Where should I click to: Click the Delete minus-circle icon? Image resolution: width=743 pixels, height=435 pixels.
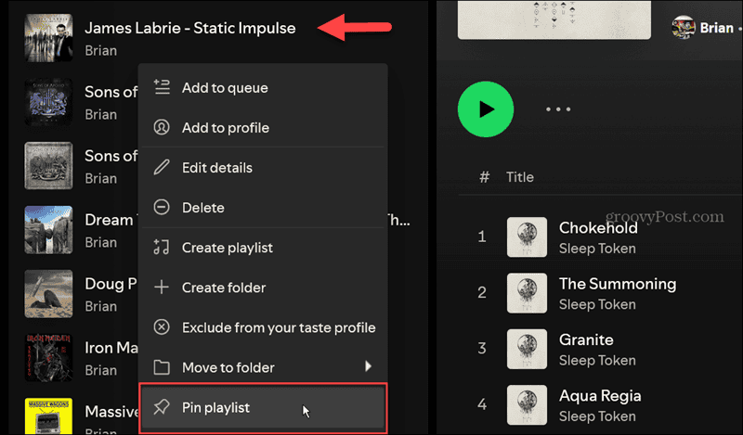tap(162, 208)
